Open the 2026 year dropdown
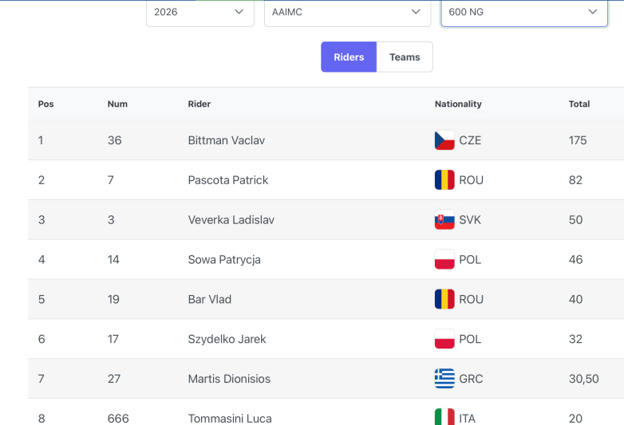Image resolution: width=624 pixels, height=425 pixels. pos(200,12)
